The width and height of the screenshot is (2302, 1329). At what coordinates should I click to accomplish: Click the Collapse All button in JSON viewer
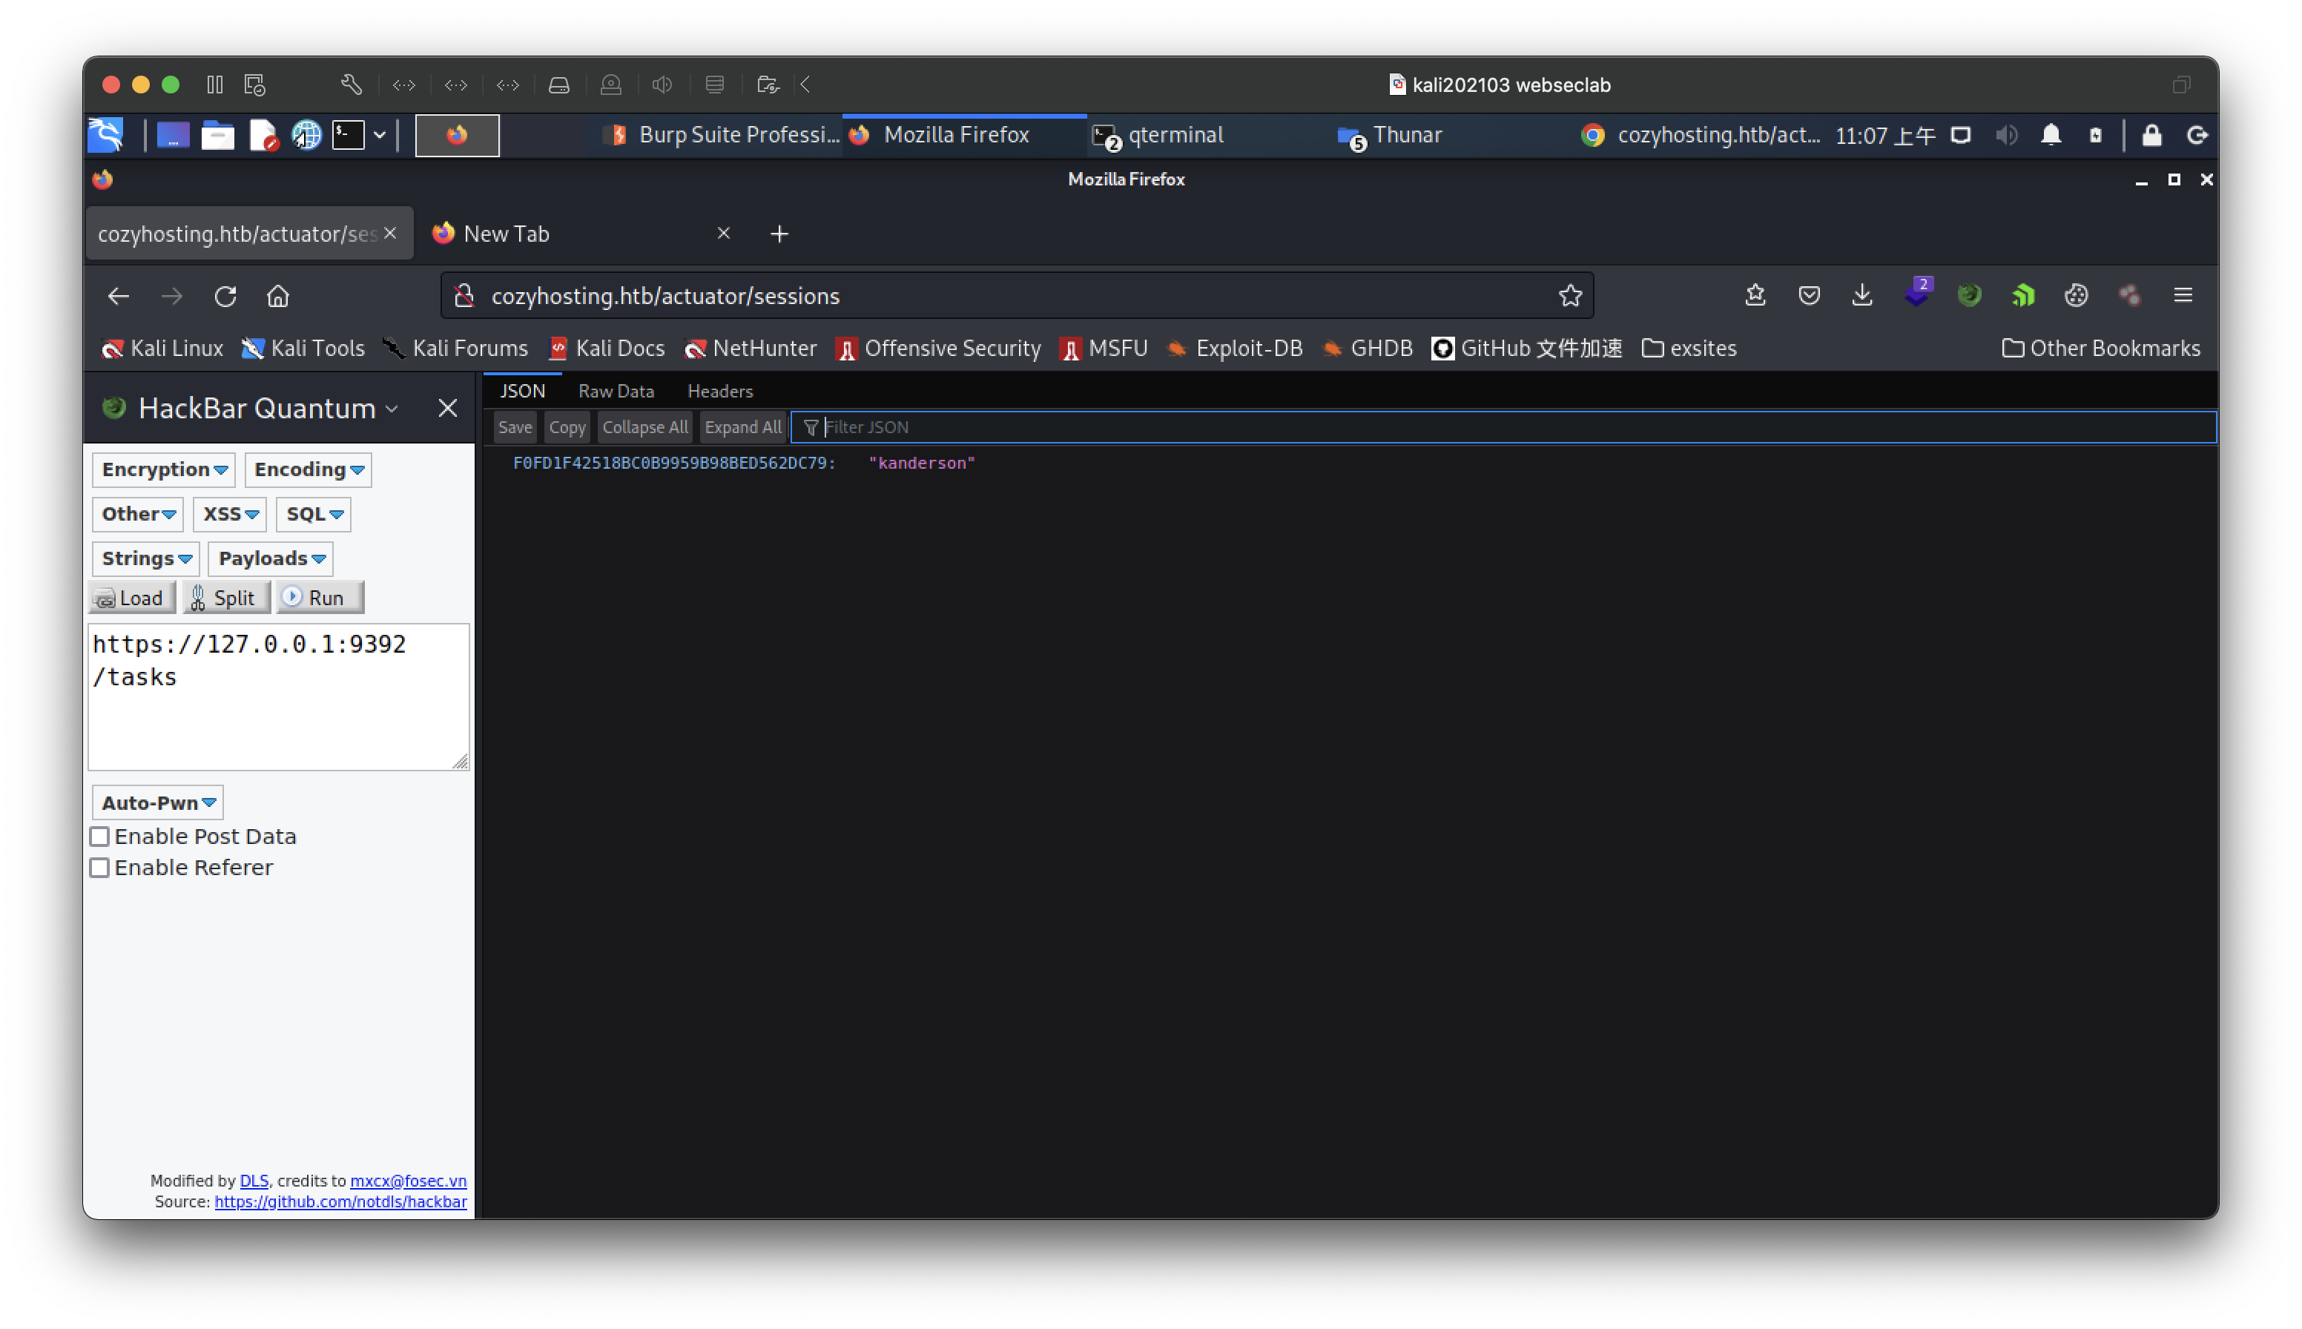(644, 427)
